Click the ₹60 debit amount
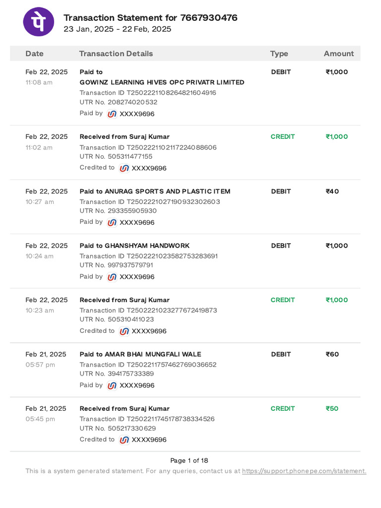The image size is (381, 508). [x=332, y=354]
